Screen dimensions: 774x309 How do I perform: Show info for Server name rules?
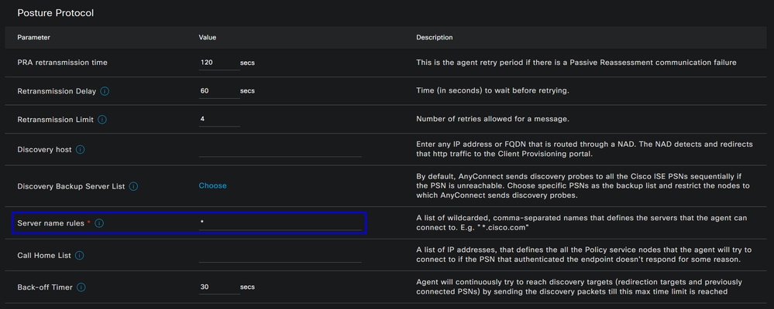(x=98, y=223)
